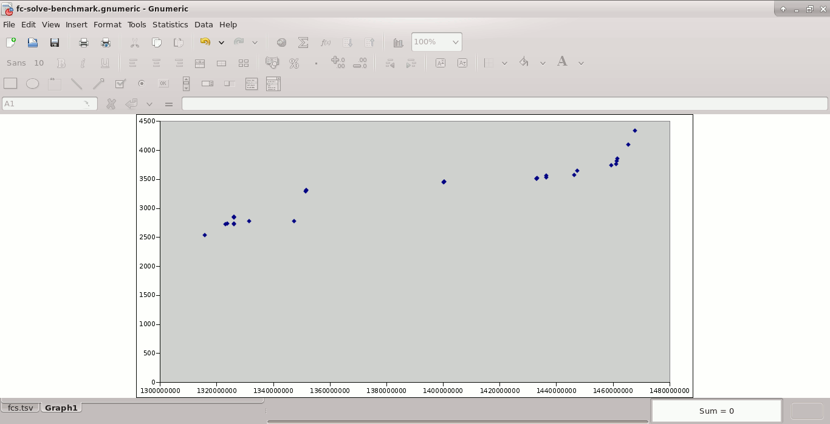Select the line drawing tool

point(77,84)
